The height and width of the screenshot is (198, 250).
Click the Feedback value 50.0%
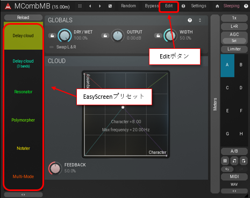coord(70,171)
